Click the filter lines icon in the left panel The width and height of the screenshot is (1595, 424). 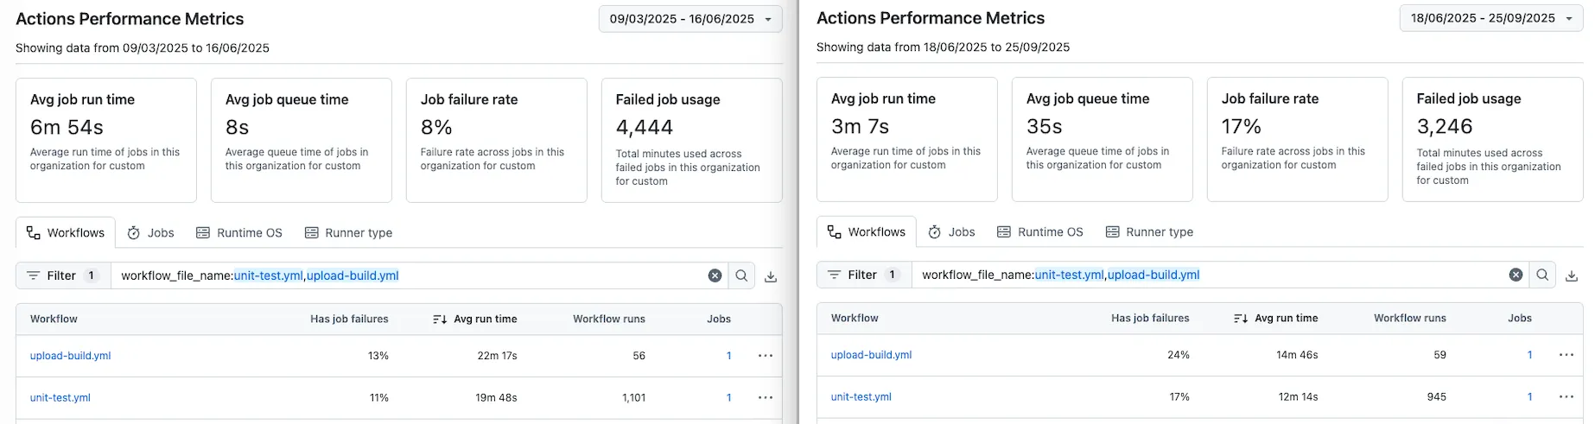click(33, 275)
